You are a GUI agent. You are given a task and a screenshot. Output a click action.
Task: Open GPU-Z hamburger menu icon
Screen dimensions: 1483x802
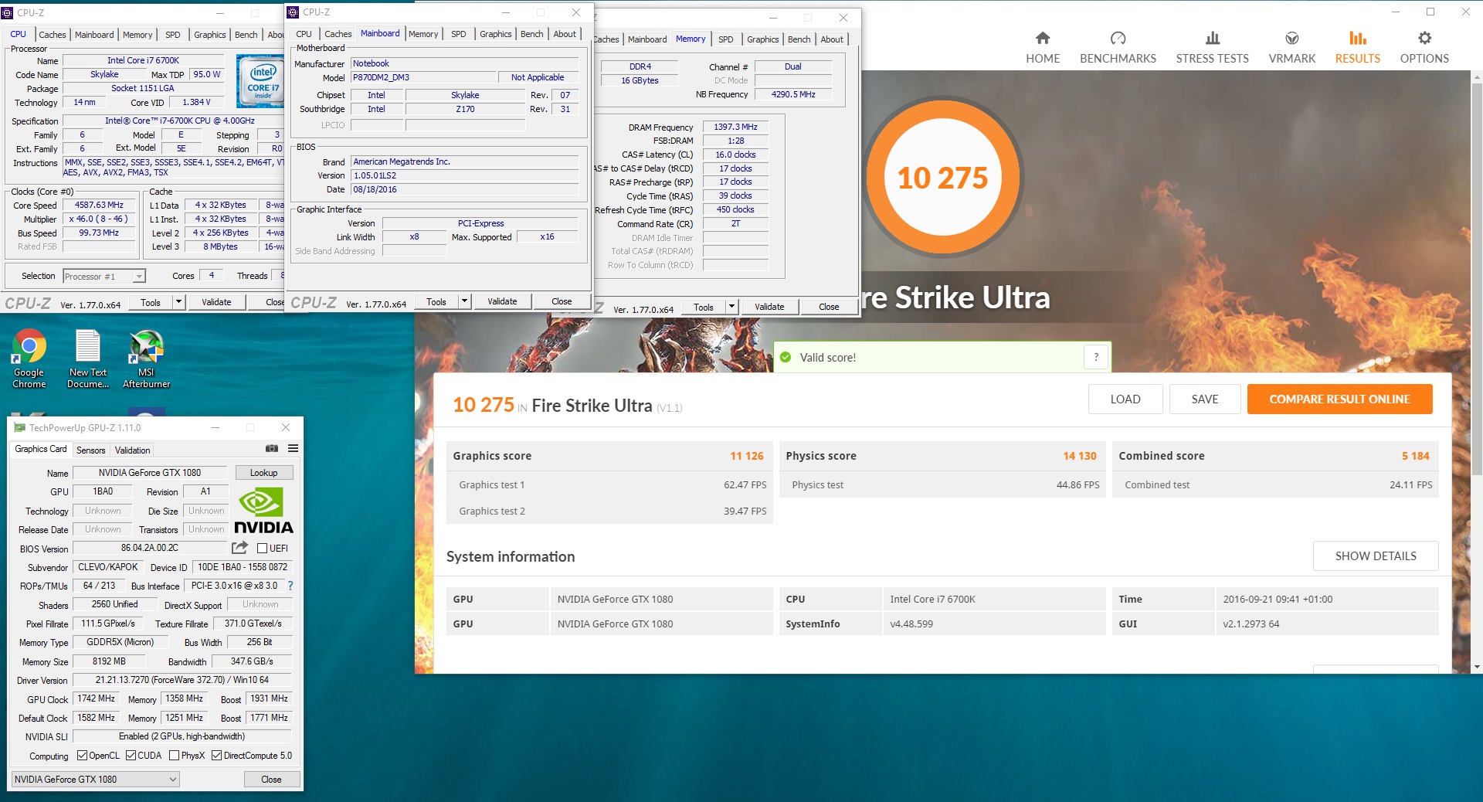[294, 448]
